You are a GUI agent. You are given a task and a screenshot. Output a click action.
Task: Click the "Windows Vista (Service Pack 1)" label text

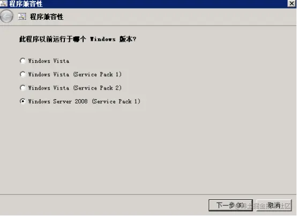75,75
